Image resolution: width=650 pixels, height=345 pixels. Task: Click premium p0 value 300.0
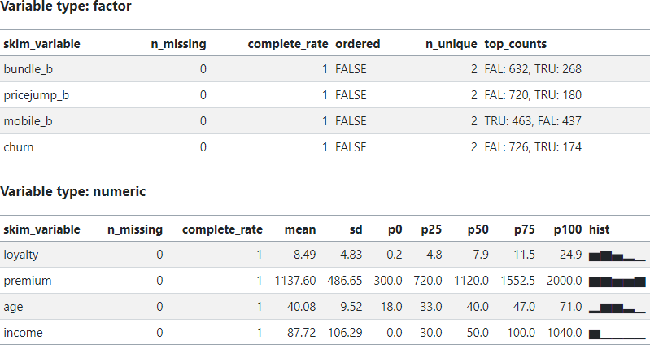[x=388, y=281]
